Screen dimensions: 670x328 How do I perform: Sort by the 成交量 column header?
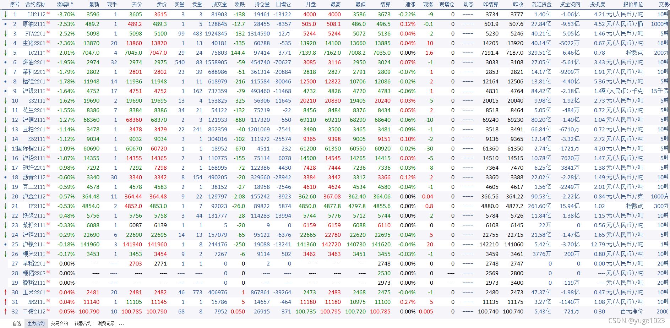coord(219,4)
